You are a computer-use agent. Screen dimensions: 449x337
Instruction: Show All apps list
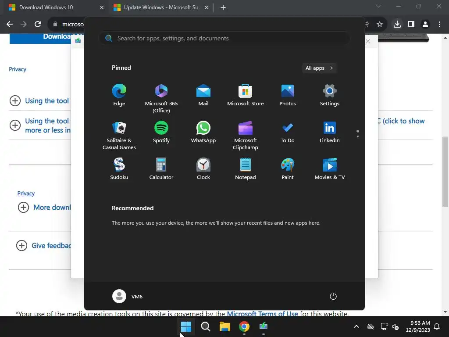point(319,68)
